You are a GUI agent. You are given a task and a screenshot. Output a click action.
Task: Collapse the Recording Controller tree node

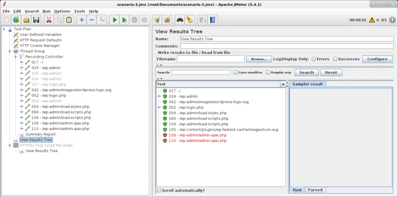tap(16, 57)
